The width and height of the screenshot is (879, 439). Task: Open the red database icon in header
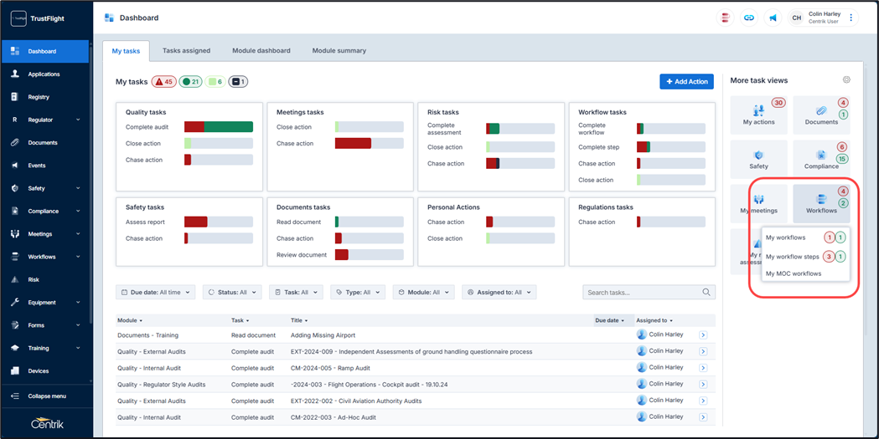pos(726,18)
